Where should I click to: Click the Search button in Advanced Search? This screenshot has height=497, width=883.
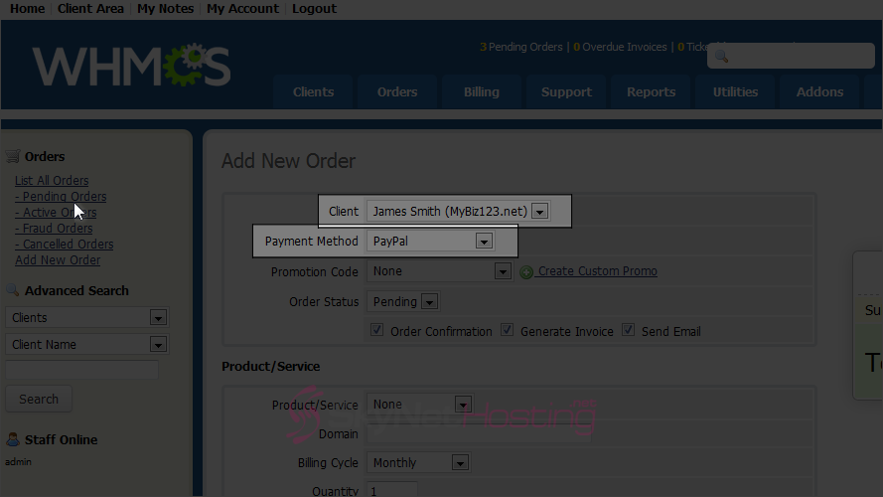click(39, 399)
